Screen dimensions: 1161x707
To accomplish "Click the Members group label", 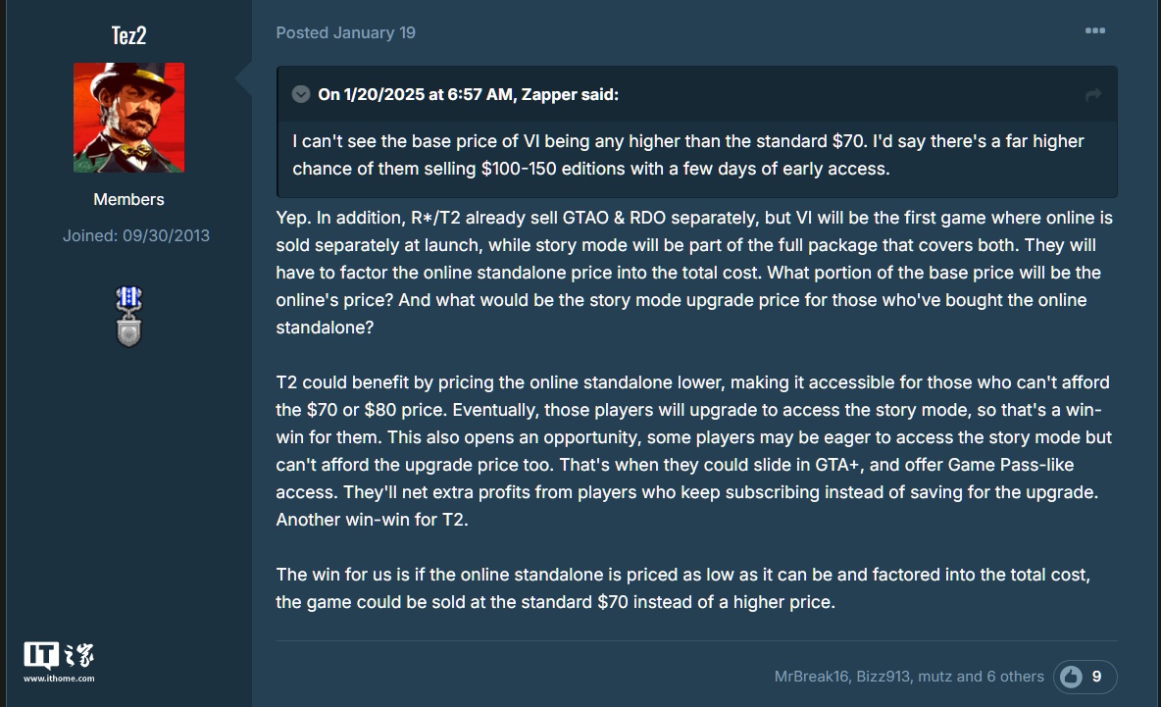I will click(x=128, y=199).
